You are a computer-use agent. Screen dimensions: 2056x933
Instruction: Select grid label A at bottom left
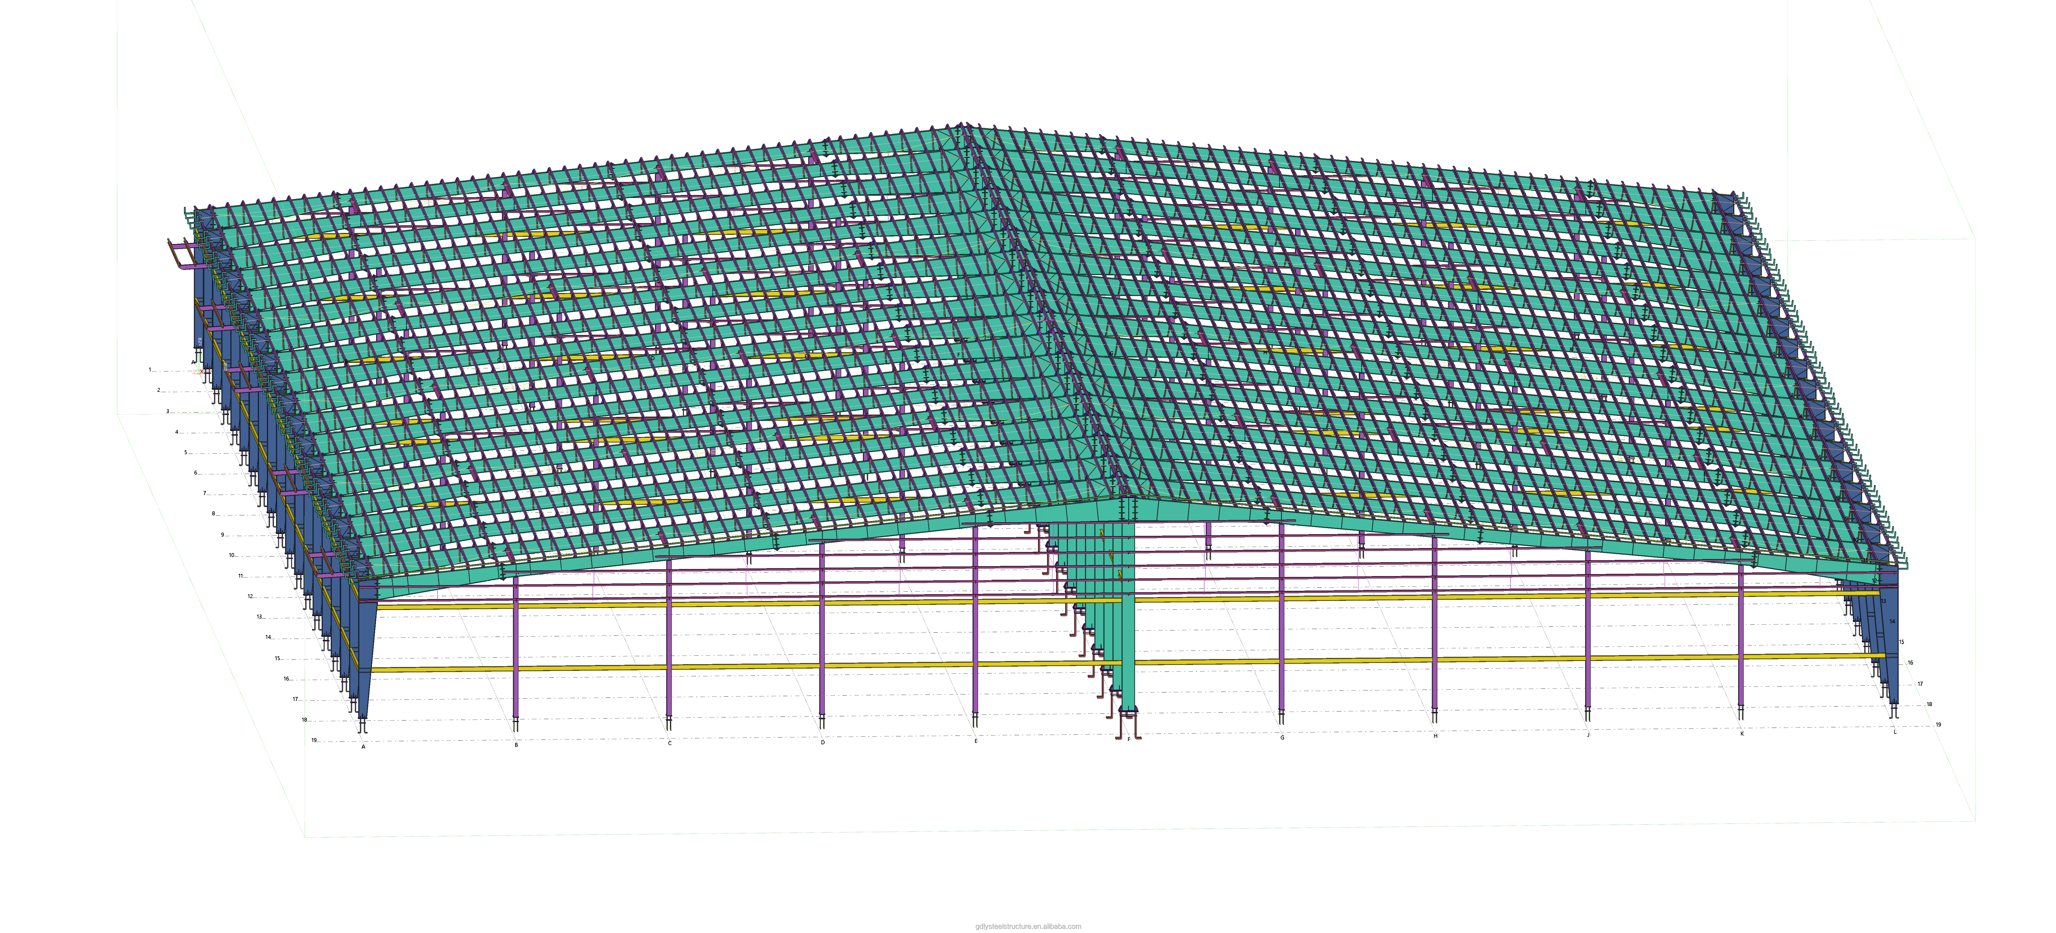click(x=363, y=747)
